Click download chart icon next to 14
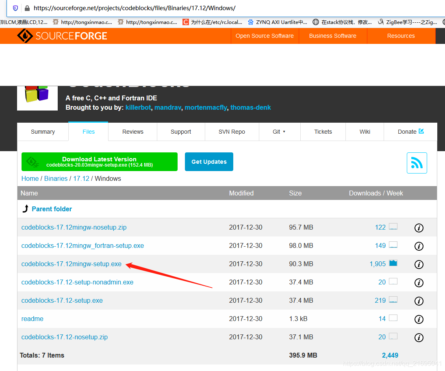This screenshot has height=371, width=445. coord(393,318)
